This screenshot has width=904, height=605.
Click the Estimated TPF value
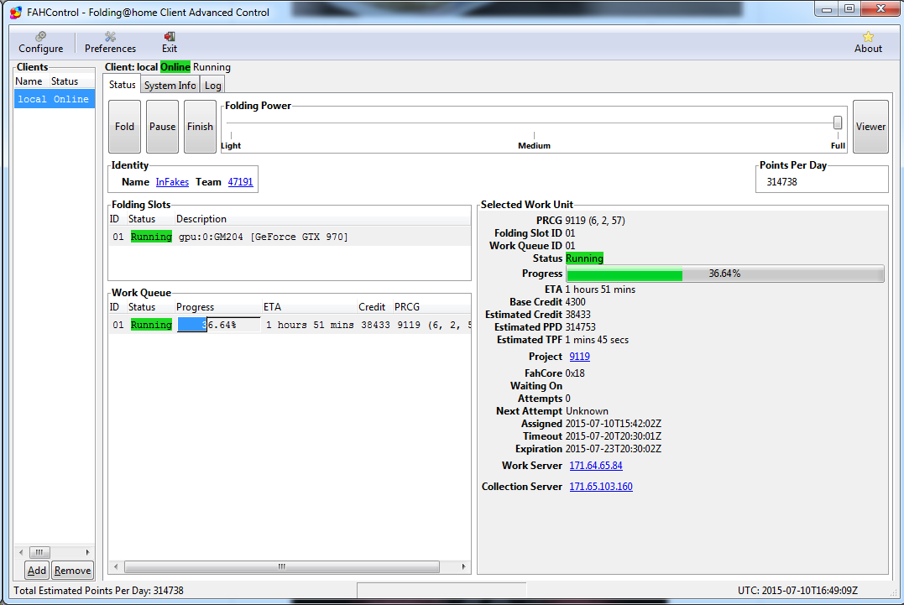coord(597,340)
